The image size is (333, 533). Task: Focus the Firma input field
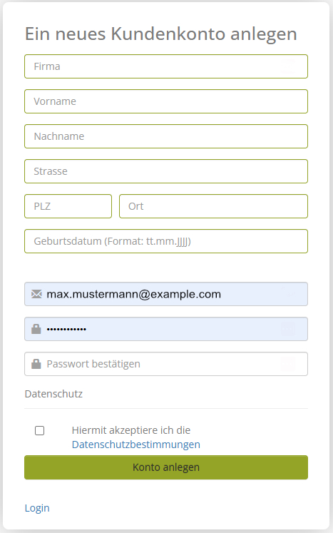(x=166, y=66)
